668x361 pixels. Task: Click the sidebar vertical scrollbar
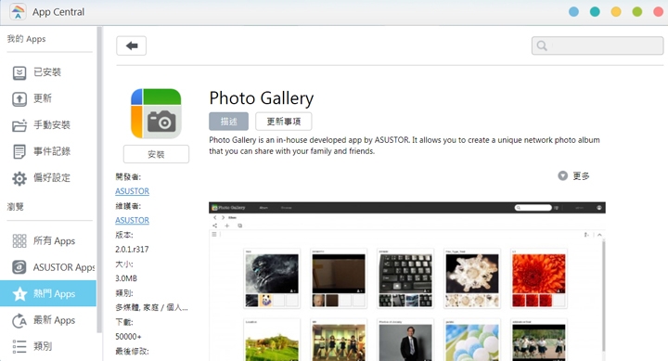[x=99, y=179]
